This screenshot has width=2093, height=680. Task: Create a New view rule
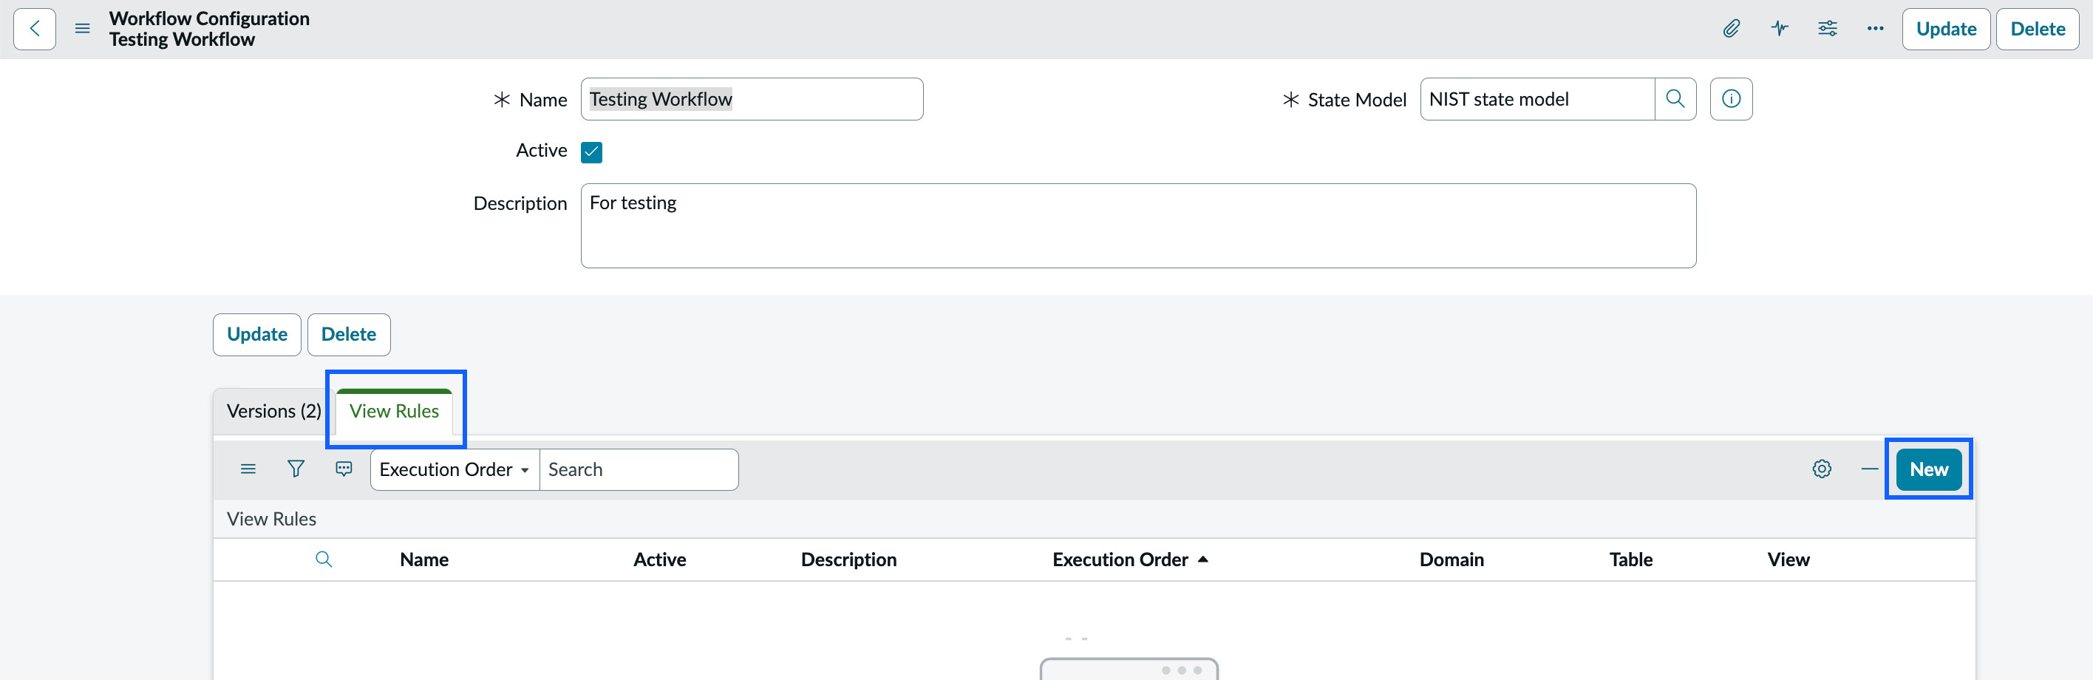point(1928,469)
